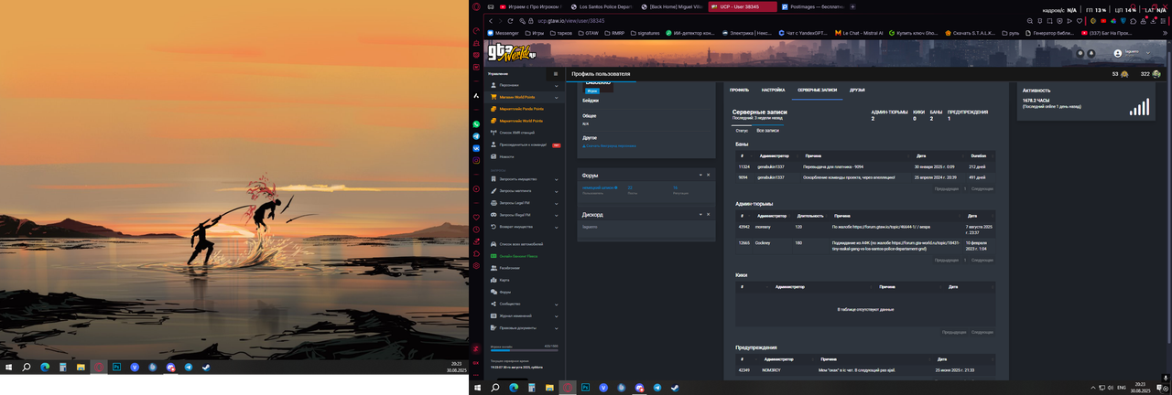Open the Messenger bookmark
The image size is (1172, 395).
pyautogui.click(x=503, y=33)
